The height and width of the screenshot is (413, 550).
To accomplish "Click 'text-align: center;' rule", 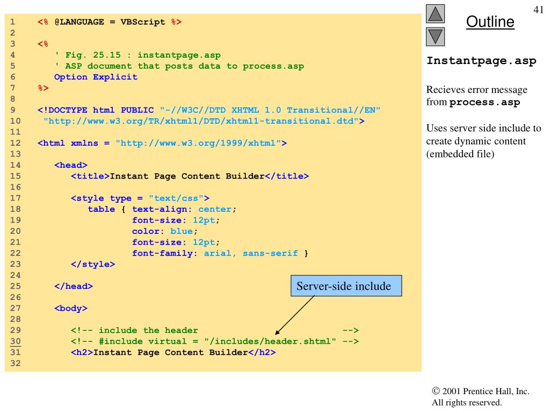I will pos(184,209).
